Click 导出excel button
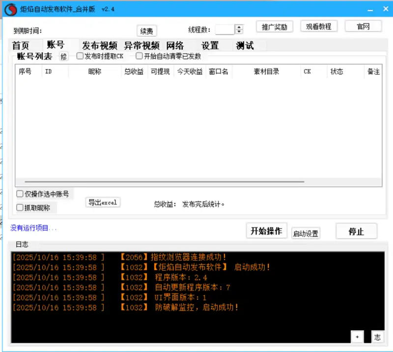The width and height of the screenshot is (393, 352). (103, 203)
